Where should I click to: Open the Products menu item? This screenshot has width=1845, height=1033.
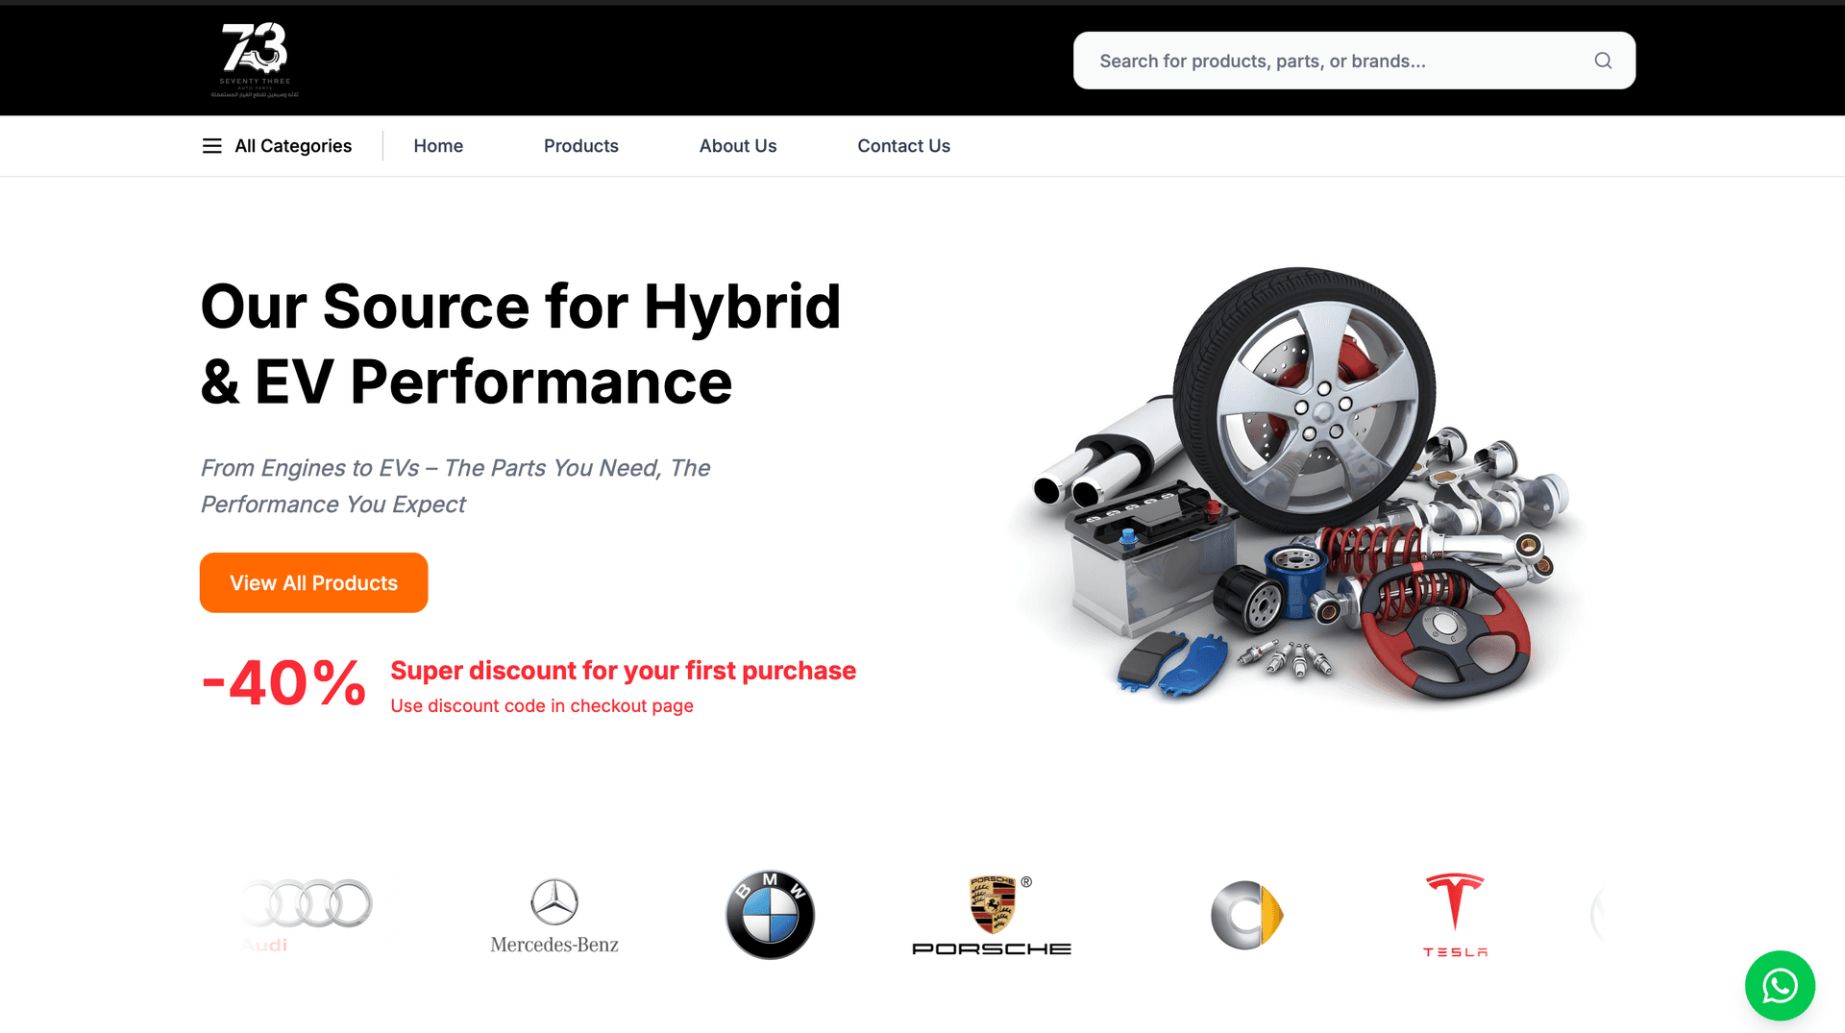coord(580,146)
